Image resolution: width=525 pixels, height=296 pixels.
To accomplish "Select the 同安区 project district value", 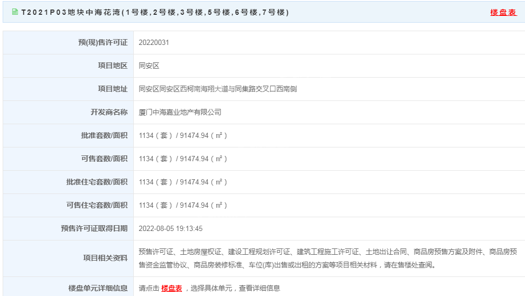I will [x=149, y=66].
